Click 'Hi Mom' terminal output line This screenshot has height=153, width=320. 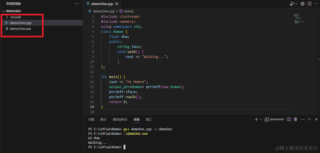(94, 138)
